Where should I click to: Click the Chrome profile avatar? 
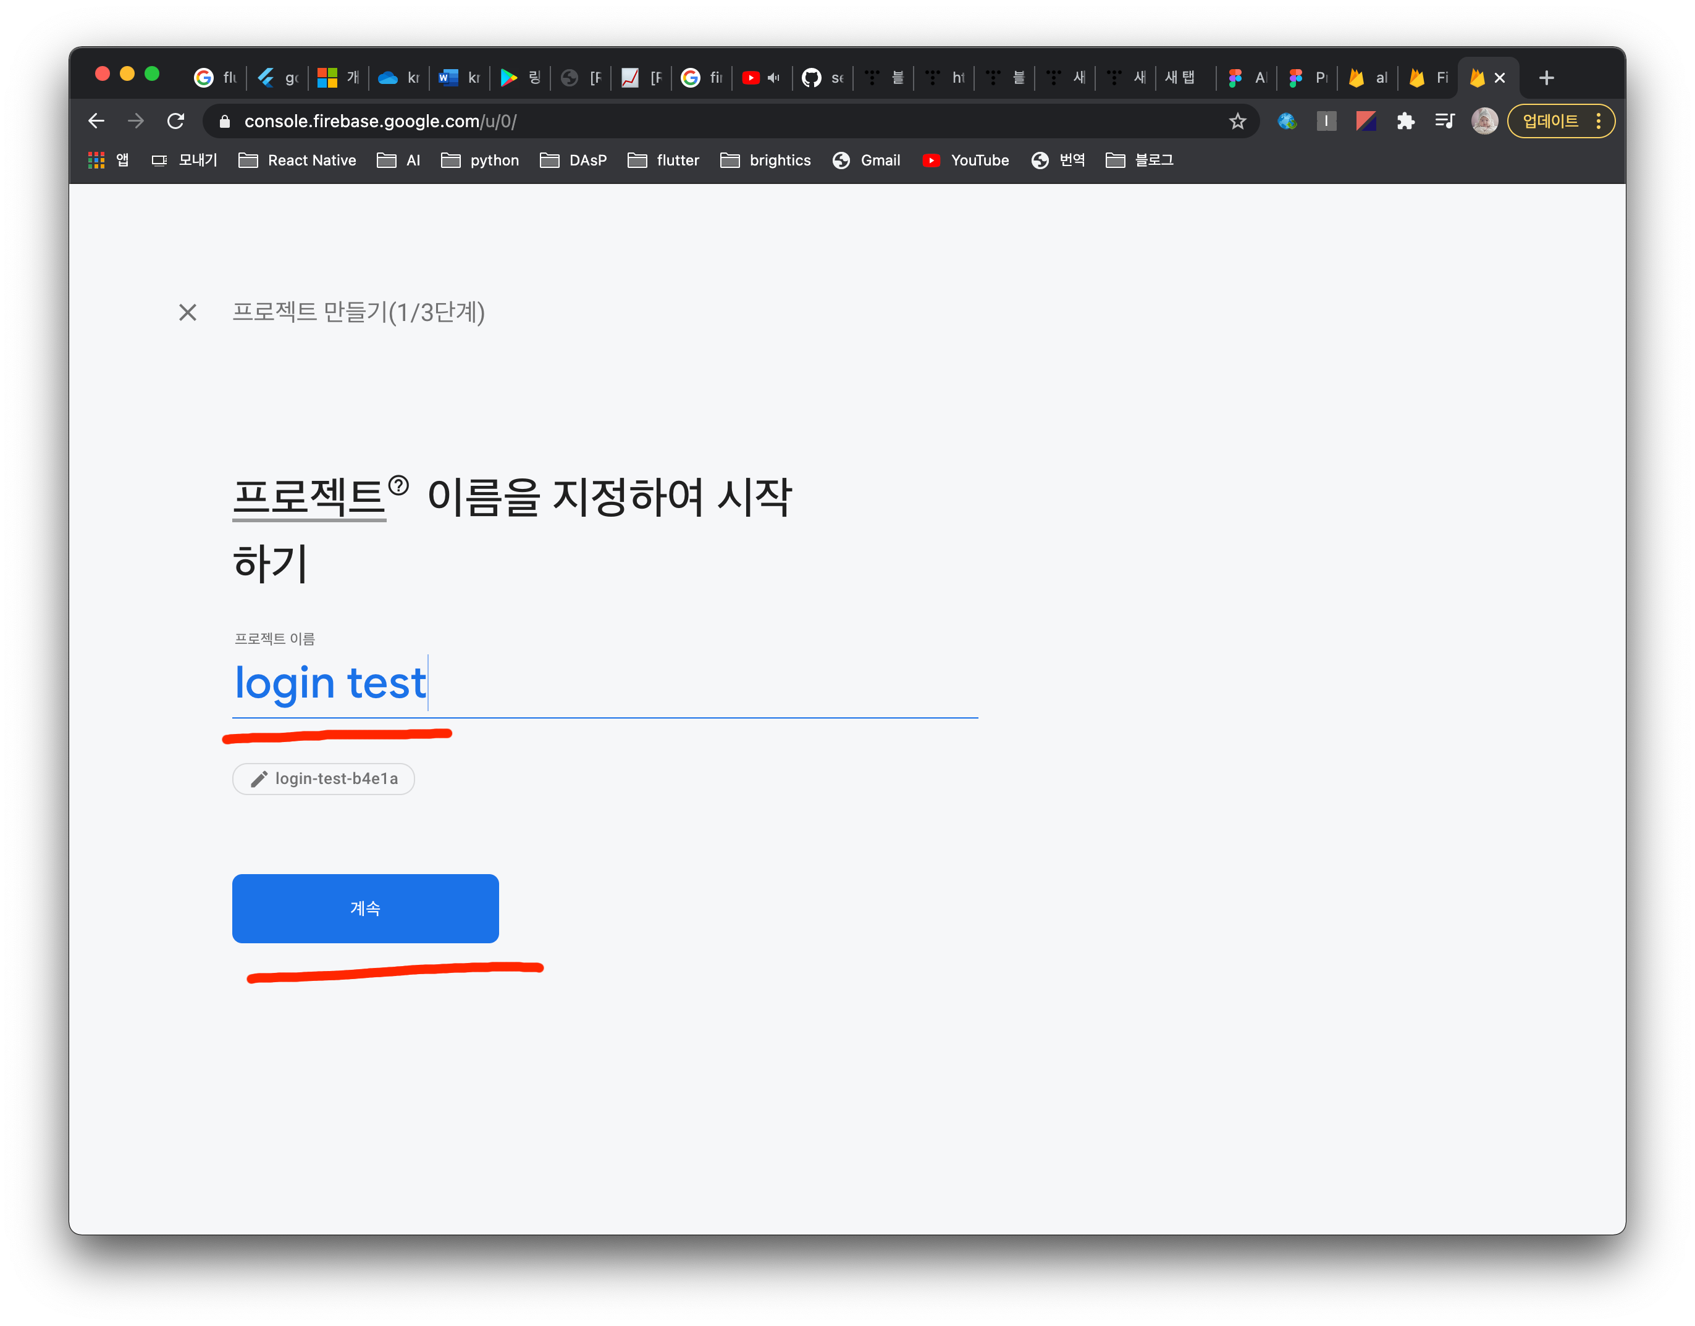1484,121
